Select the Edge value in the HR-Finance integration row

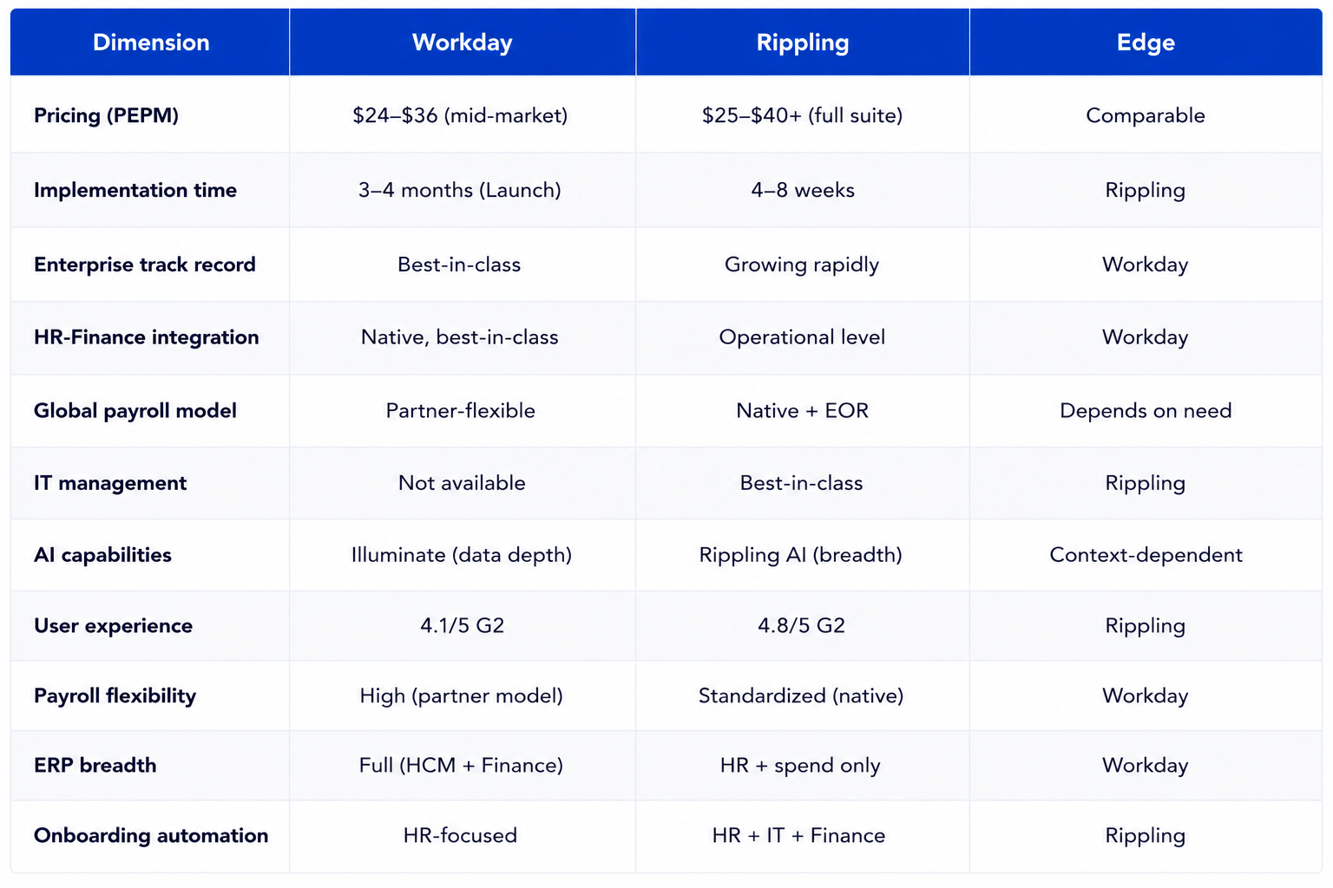point(1146,337)
